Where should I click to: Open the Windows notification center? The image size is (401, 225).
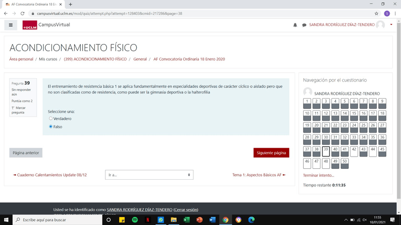(x=392, y=220)
